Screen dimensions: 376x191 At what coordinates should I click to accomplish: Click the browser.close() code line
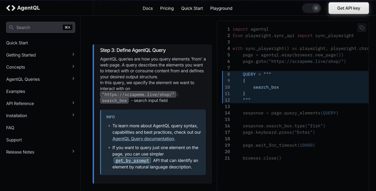[262, 158]
